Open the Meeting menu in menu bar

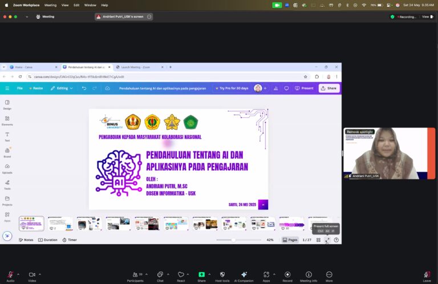[x=50, y=5]
